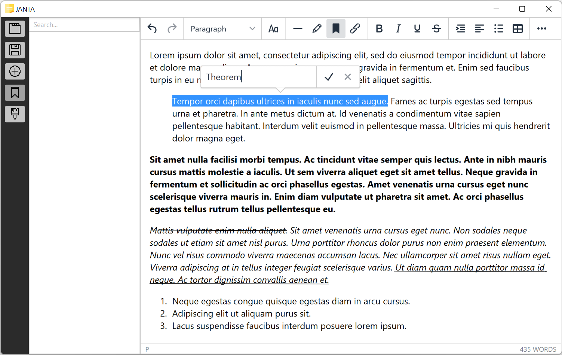This screenshot has height=355, width=562.
Task: Insert a horizontal line
Action: [x=298, y=28]
